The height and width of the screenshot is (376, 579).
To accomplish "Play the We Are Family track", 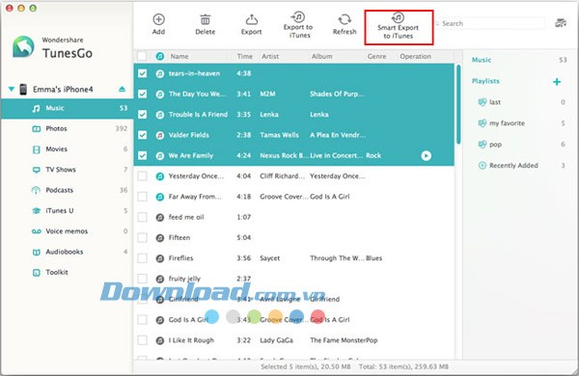I will 426,156.
